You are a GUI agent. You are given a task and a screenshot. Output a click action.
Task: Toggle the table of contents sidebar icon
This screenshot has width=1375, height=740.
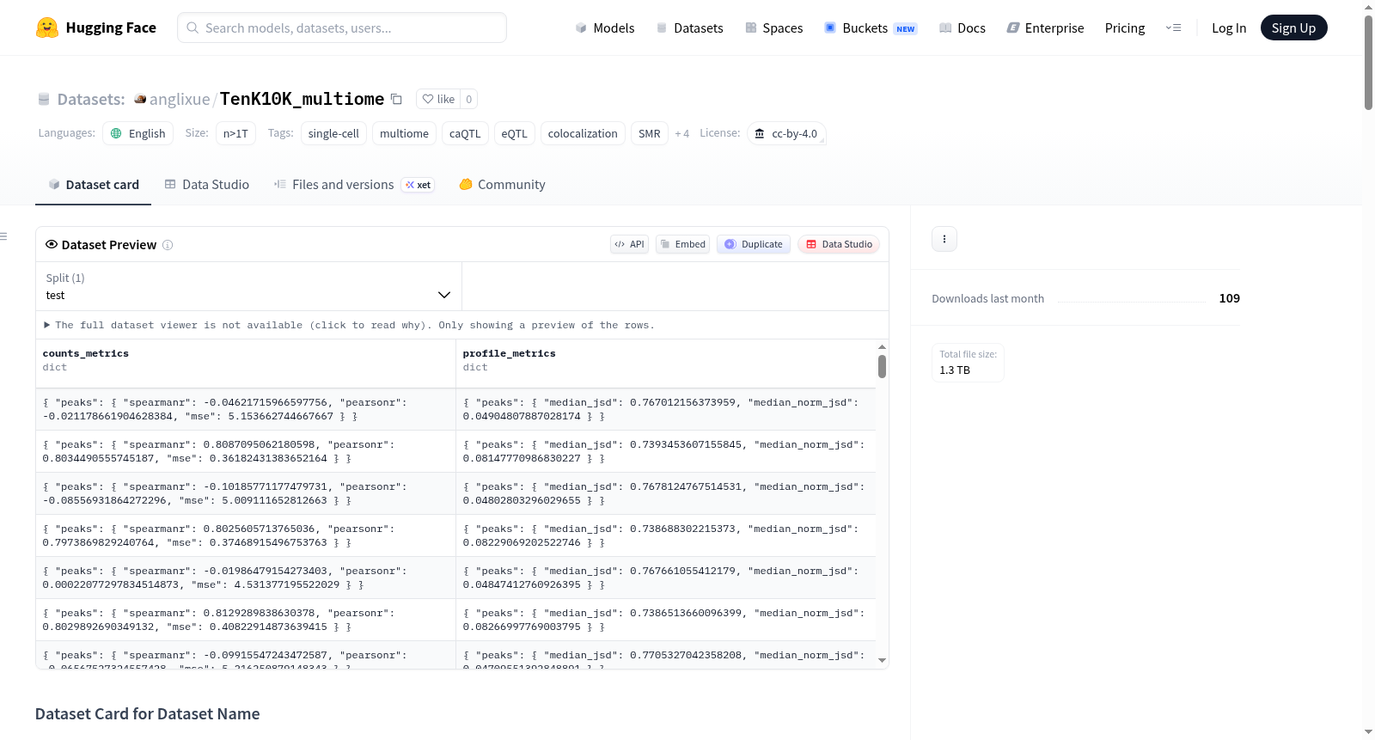[x=3, y=236]
